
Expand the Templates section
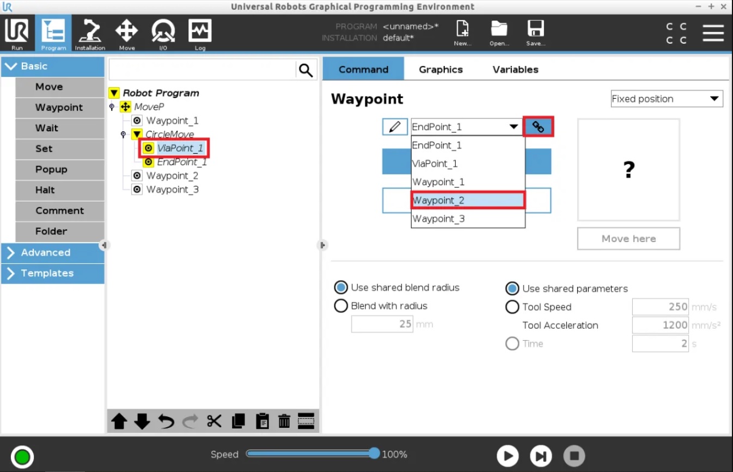point(53,274)
